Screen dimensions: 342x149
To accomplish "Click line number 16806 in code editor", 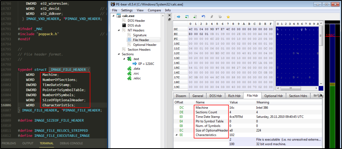I will click(6, 105).
